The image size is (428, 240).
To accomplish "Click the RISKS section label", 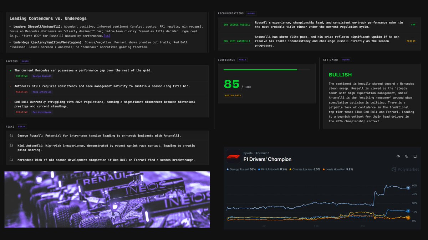I will [x=10, y=127].
